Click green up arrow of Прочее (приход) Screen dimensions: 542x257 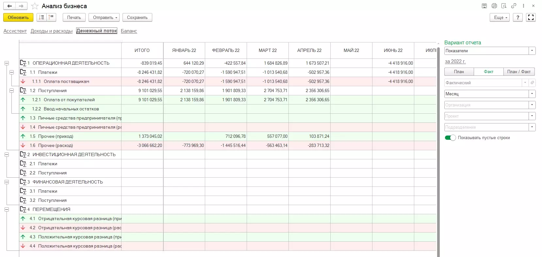click(23, 136)
